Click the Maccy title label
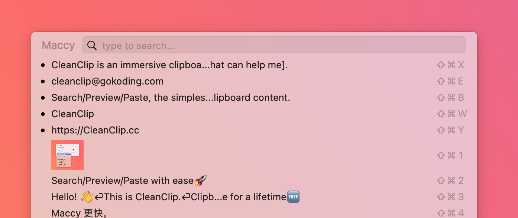Image resolution: width=518 pixels, height=218 pixels. (58, 45)
